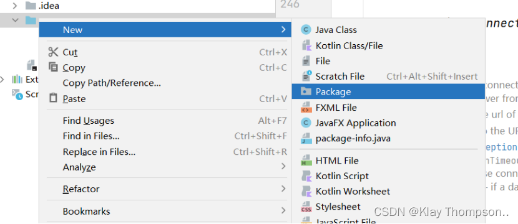This screenshot has height=224, width=518.
Task: Click the FXML File icon
Action: point(306,108)
